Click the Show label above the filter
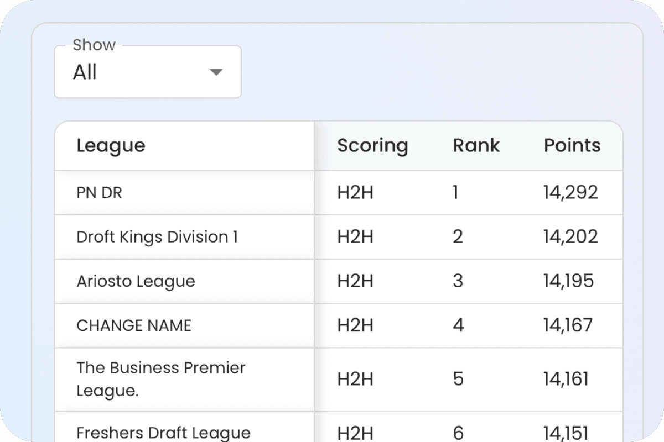Viewport: 664px width, 442px height. pyautogui.click(x=94, y=45)
